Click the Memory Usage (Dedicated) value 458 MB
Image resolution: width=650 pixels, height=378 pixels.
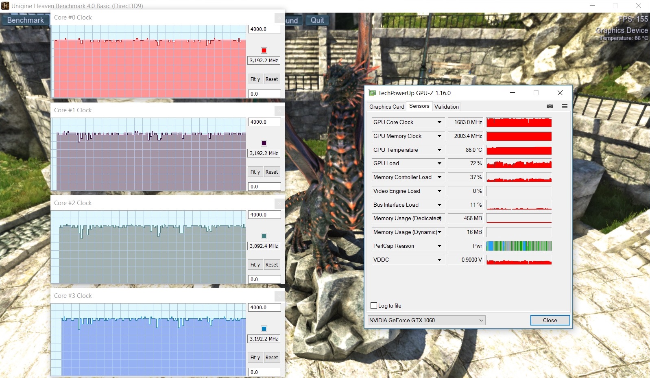click(466, 218)
